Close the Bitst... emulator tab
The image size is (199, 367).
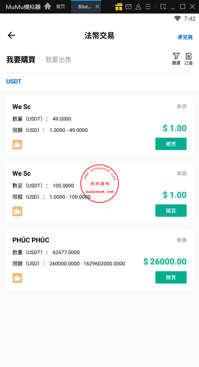click(x=97, y=6)
